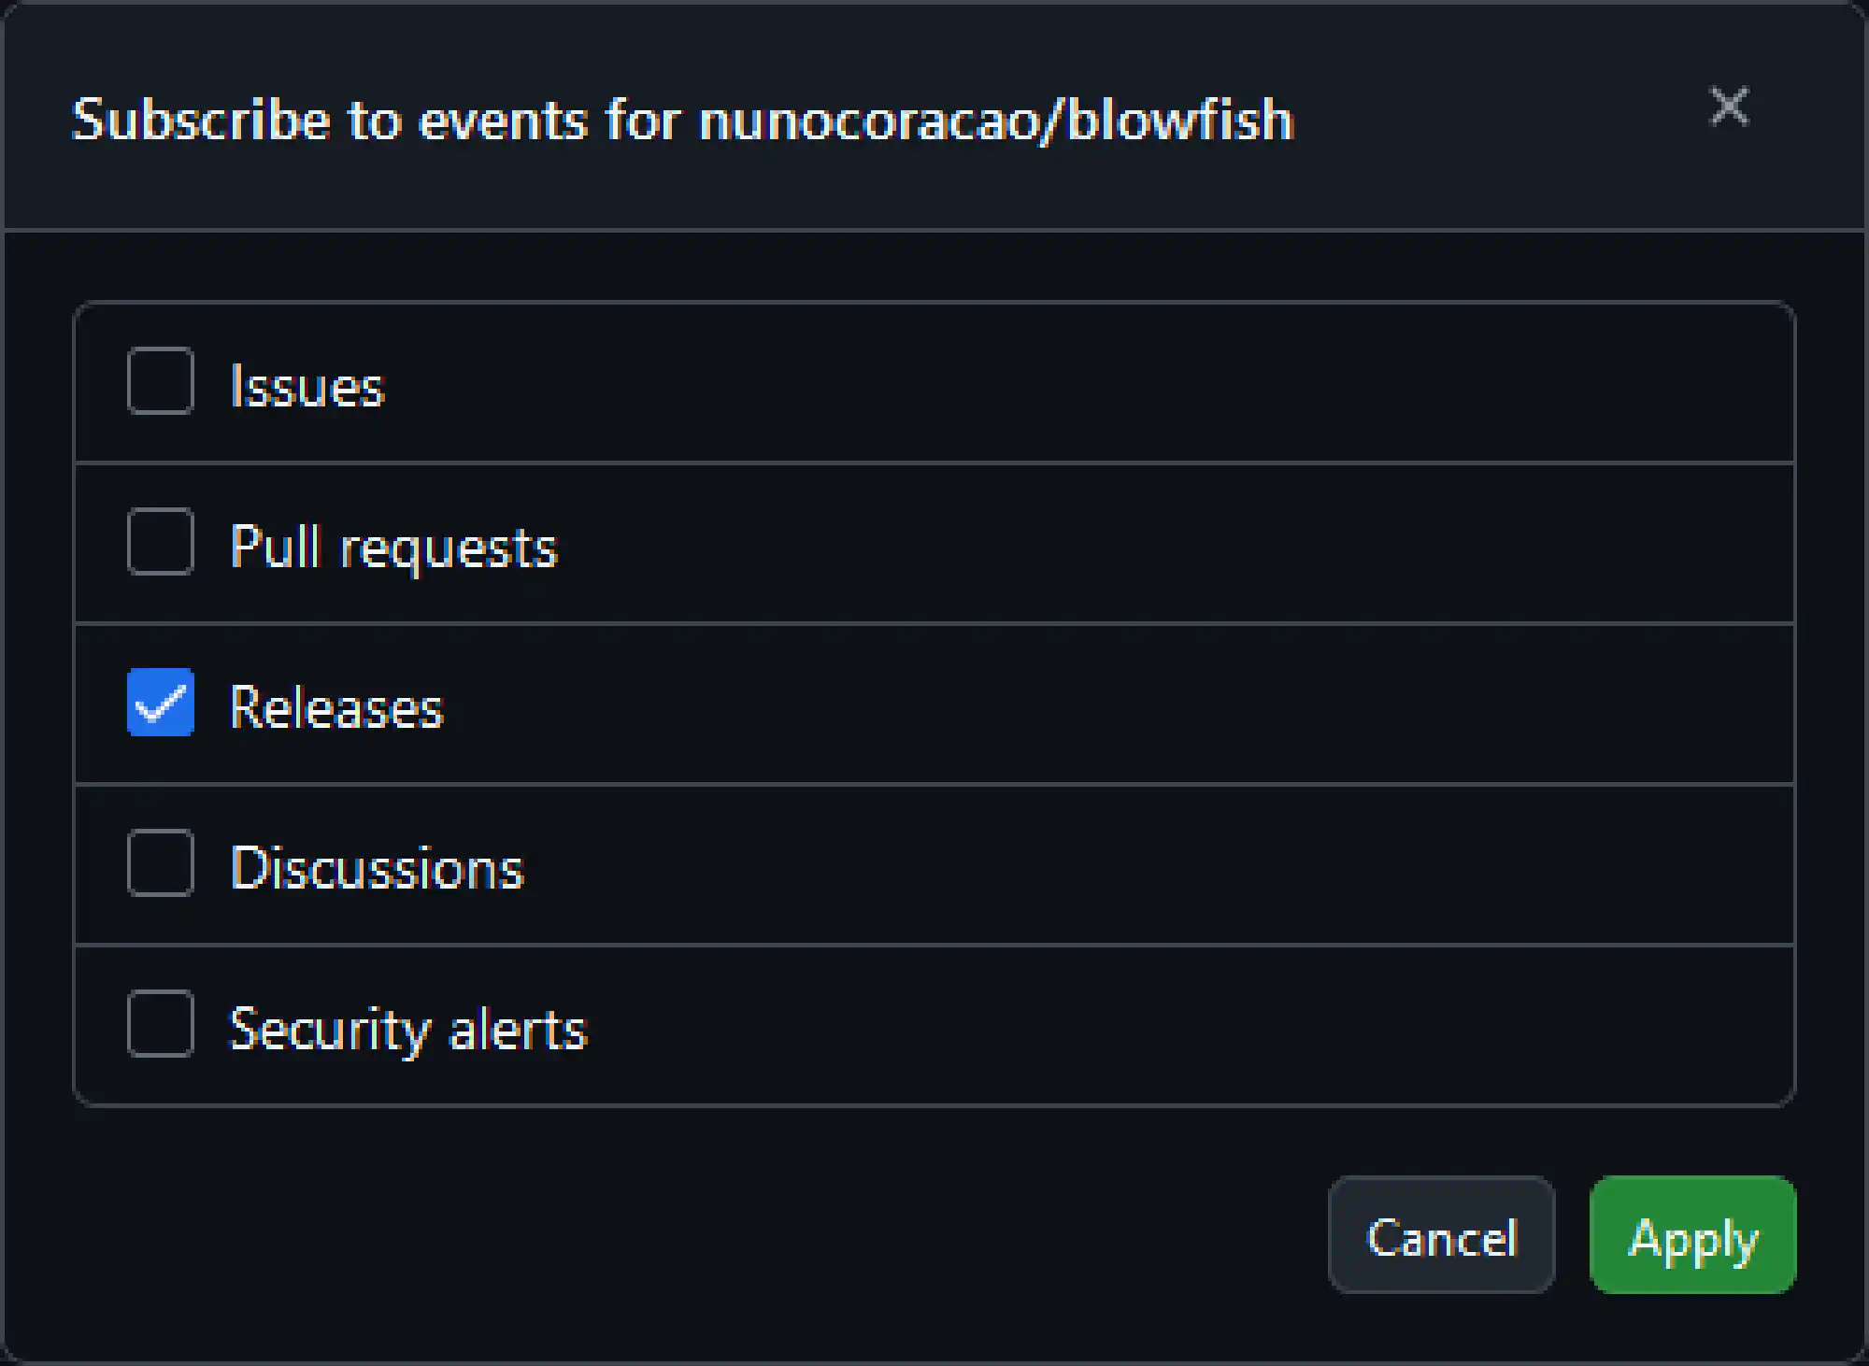Click the Security alerts label text
Image resolution: width=1869 pixels, height=1366 pixels.
(x=408, y=1030)
